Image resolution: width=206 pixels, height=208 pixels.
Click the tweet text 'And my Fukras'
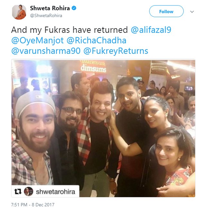click(40, 30)
